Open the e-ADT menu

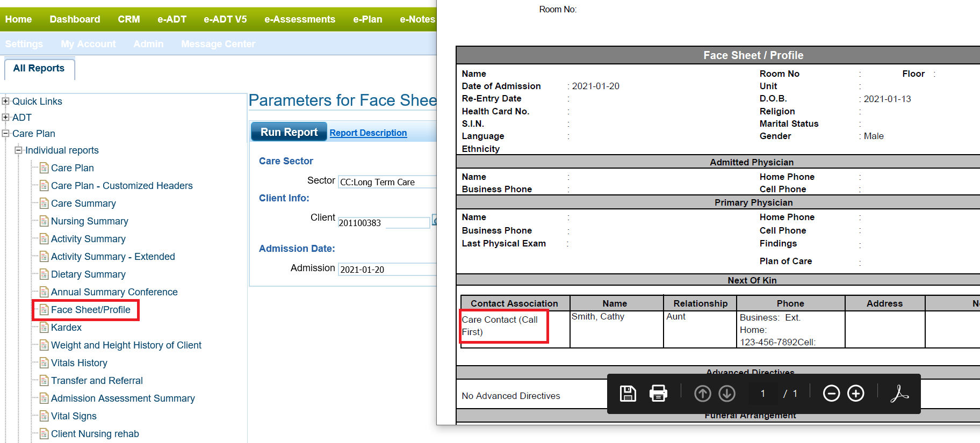(x=172, y=19)
